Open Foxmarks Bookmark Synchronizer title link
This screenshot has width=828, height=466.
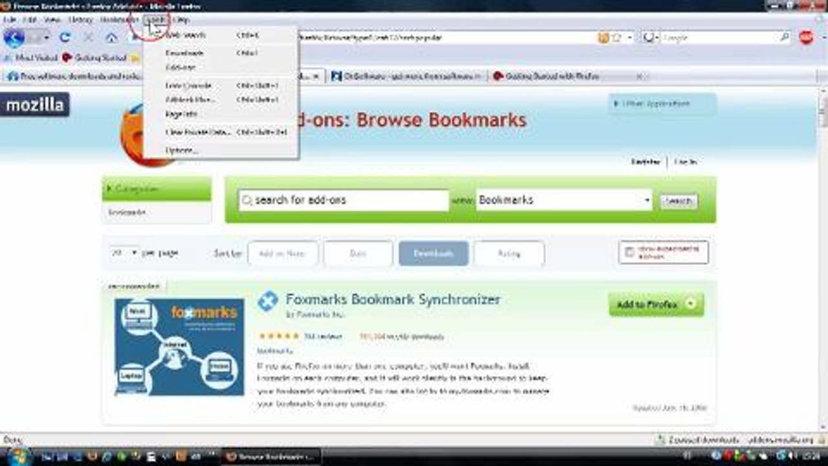[393, 300]
